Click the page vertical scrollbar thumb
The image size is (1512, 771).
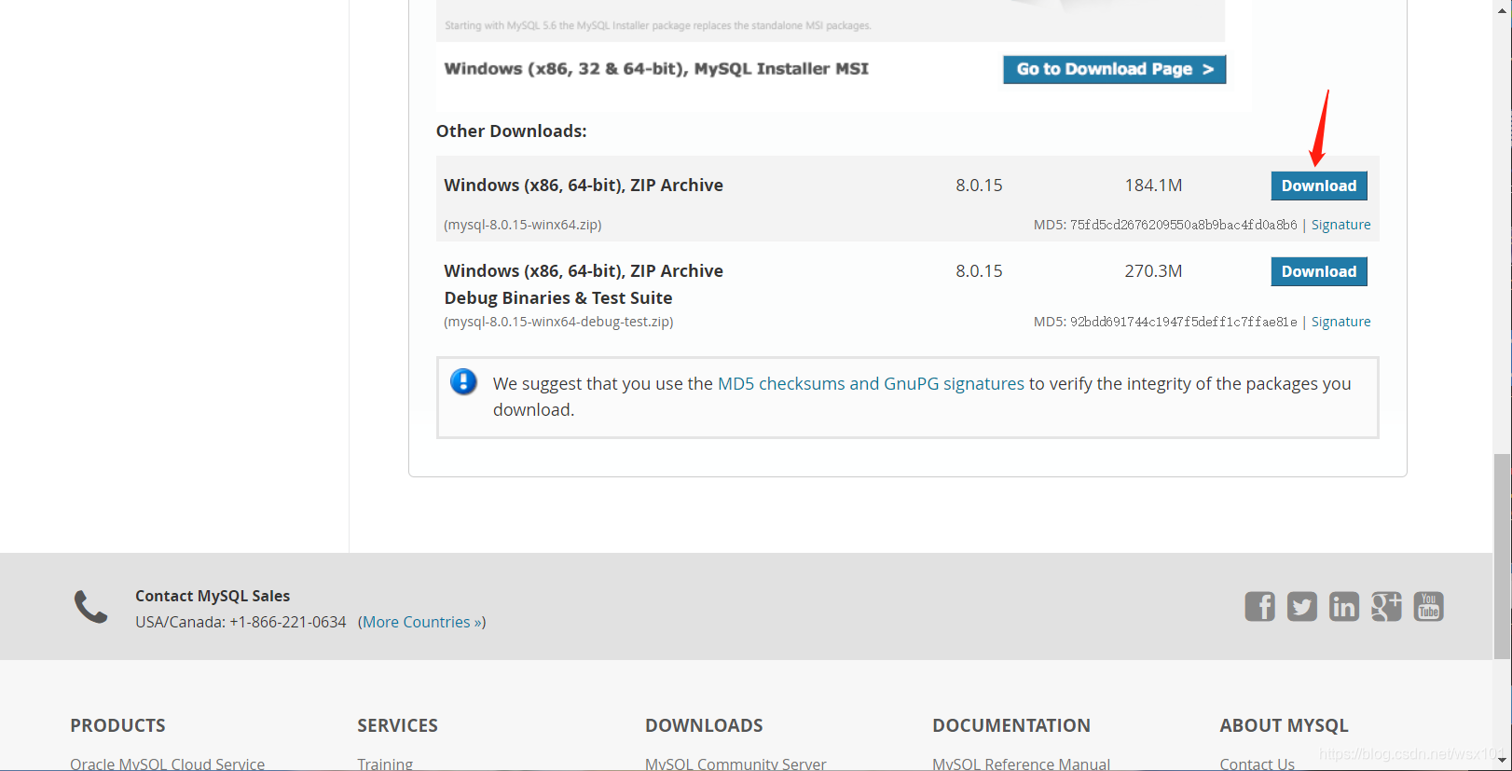click(x=1502, y=555)
